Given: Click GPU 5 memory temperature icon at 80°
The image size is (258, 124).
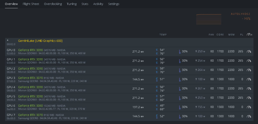Looking at the screenshot, I should (157, 100).
